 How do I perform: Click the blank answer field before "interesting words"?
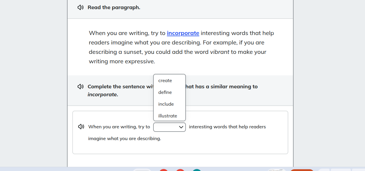tap(165, 127)
